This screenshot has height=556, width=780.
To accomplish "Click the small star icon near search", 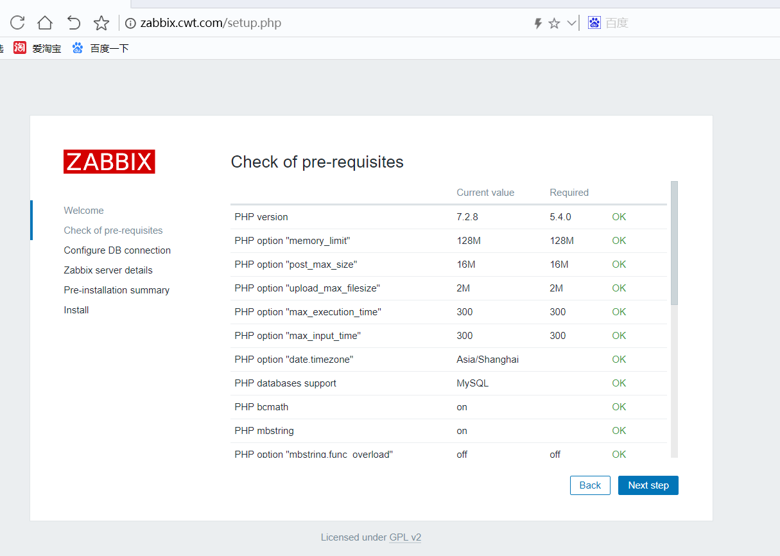I will (554, 24).
